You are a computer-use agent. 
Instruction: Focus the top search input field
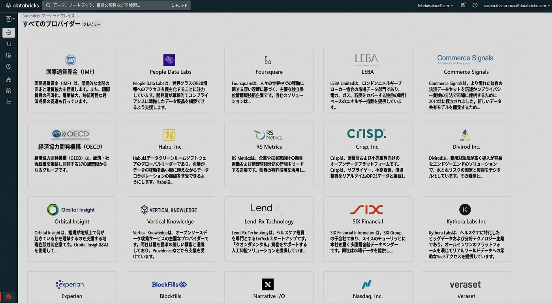click(116, 6)
